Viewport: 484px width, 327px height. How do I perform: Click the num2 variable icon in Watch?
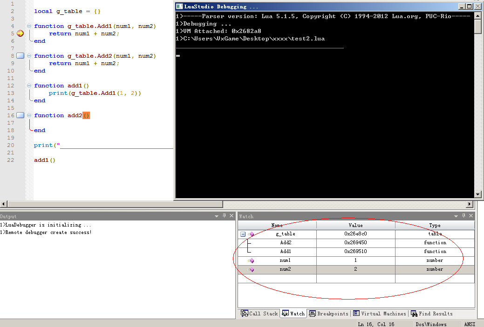point(251,270)
